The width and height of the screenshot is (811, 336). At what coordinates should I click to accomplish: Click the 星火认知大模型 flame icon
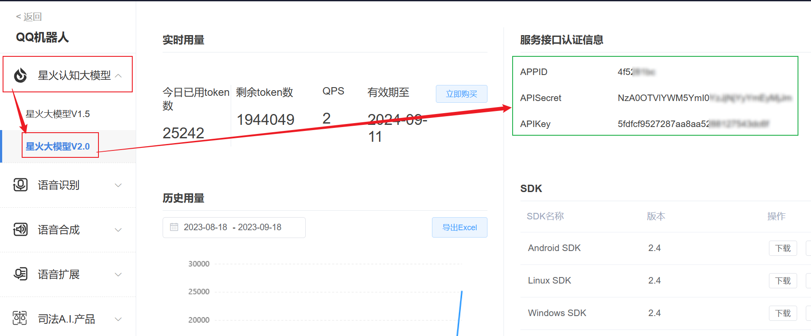20,75
